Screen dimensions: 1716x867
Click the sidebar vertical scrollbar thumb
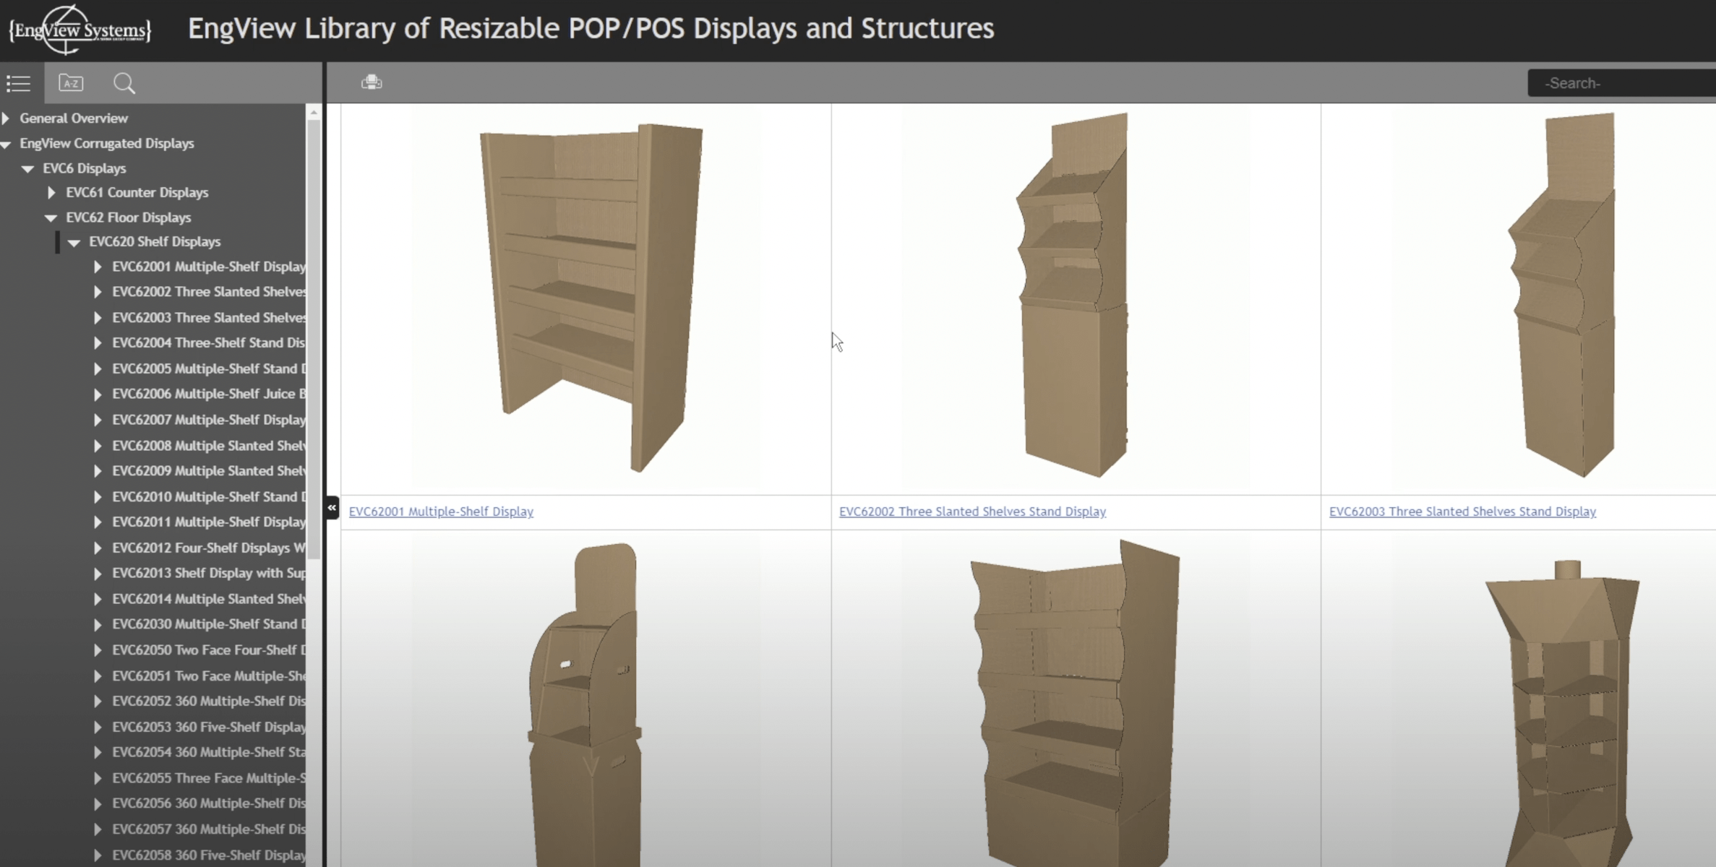314,340
